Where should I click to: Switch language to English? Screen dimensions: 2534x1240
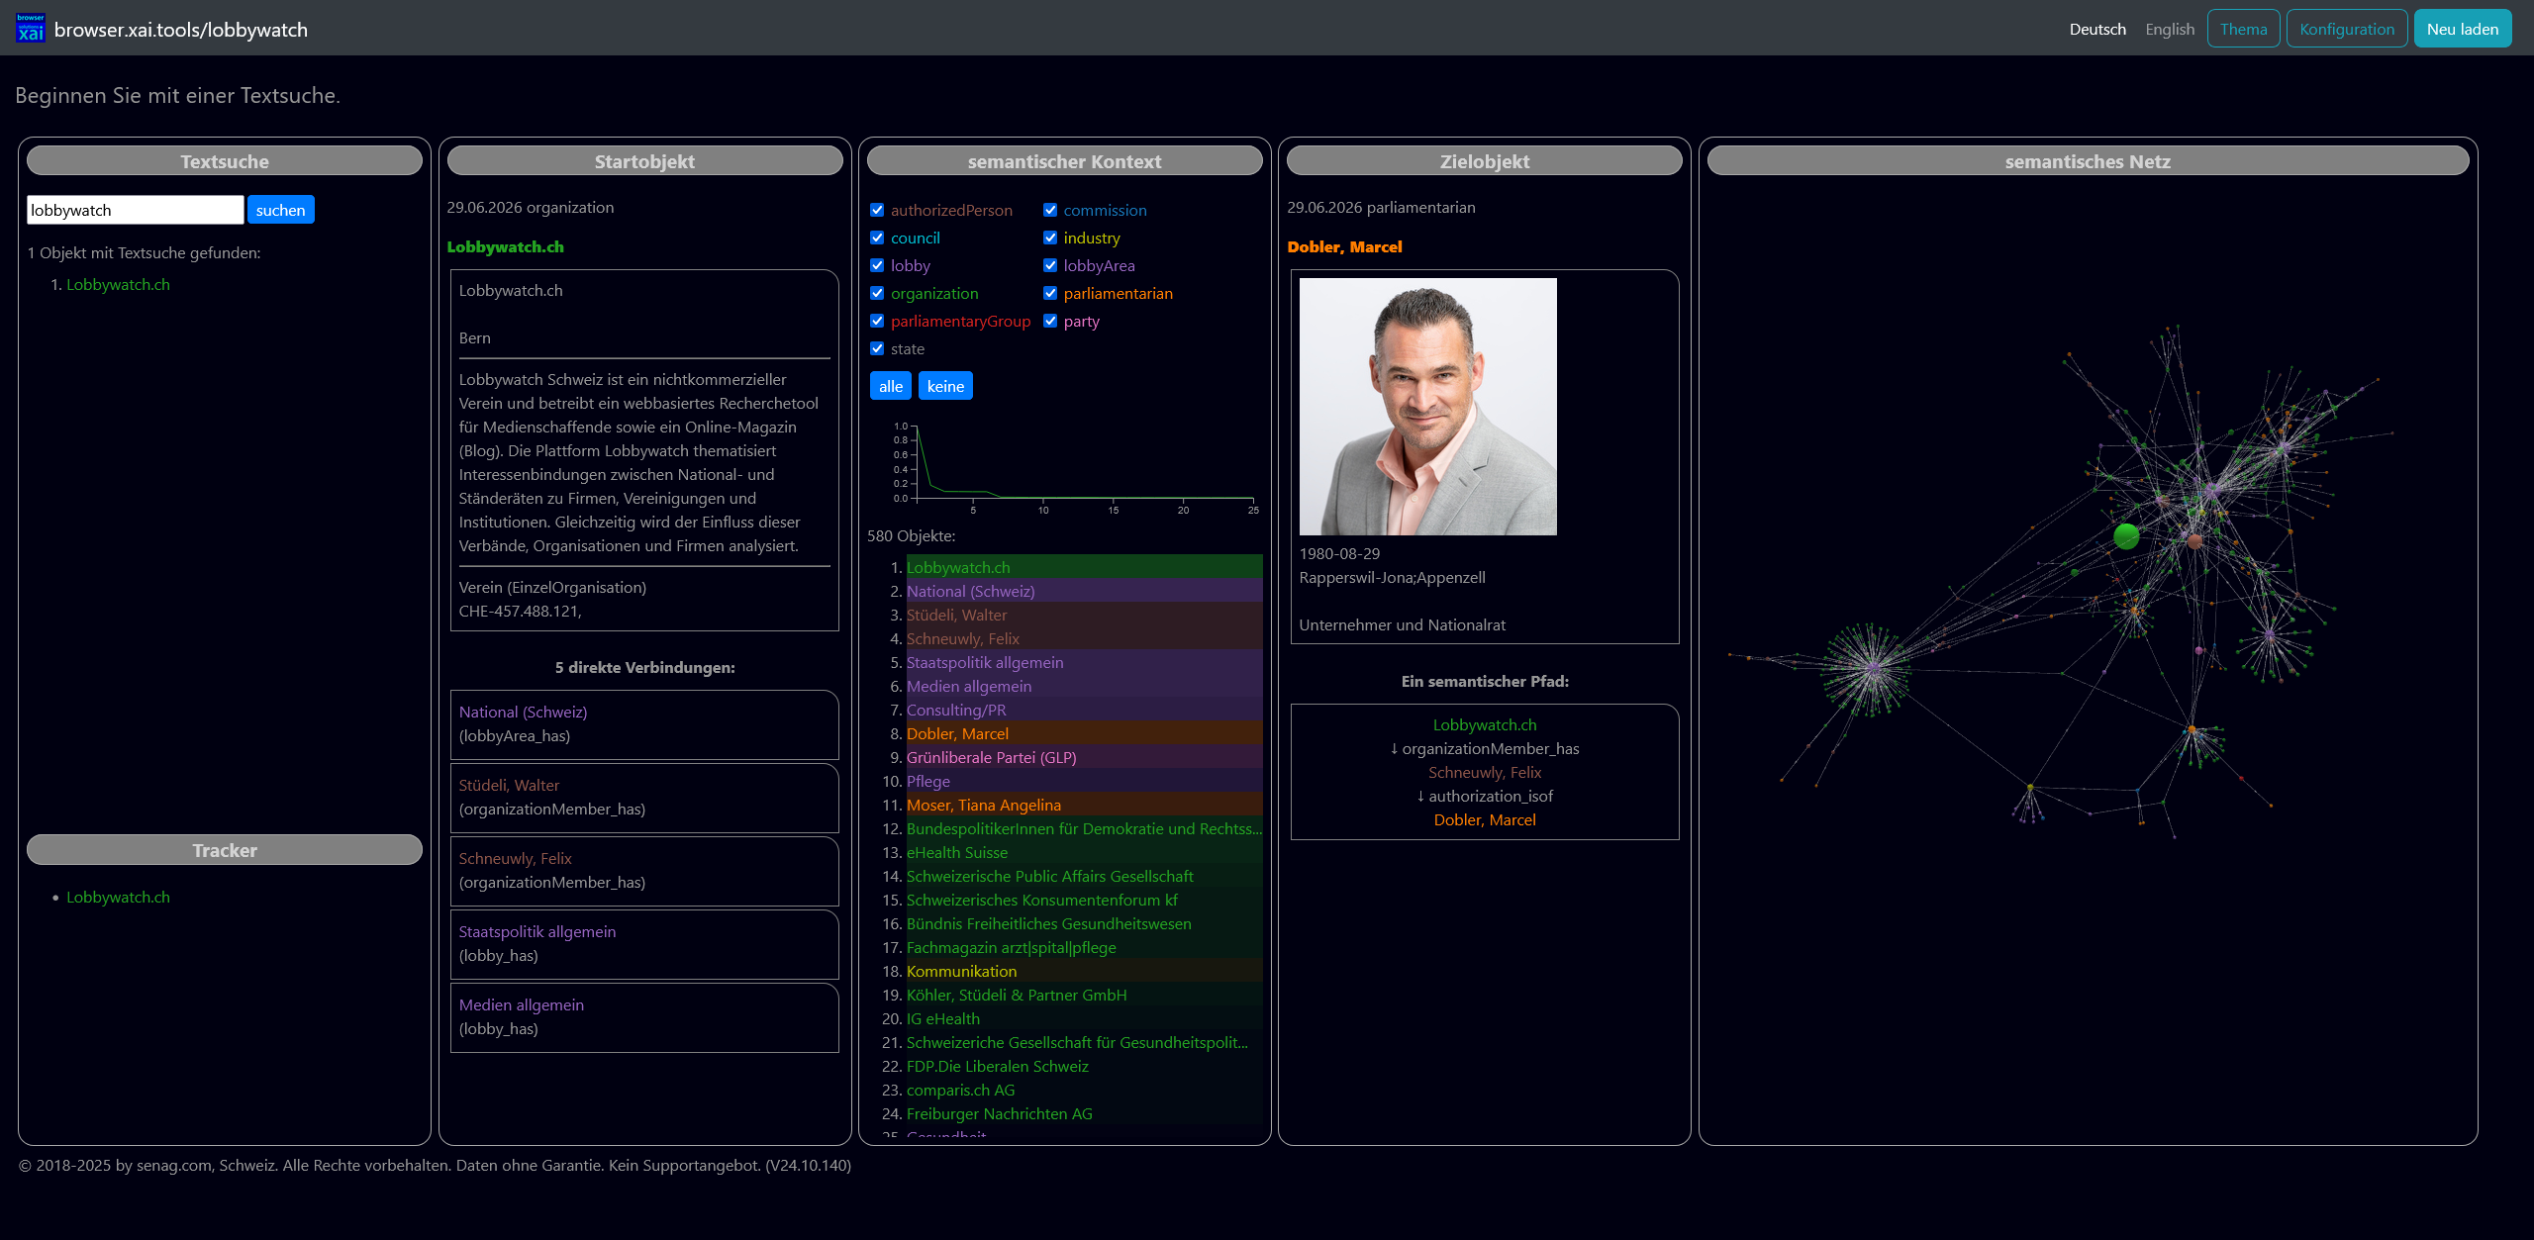(x=2170, y=29)
